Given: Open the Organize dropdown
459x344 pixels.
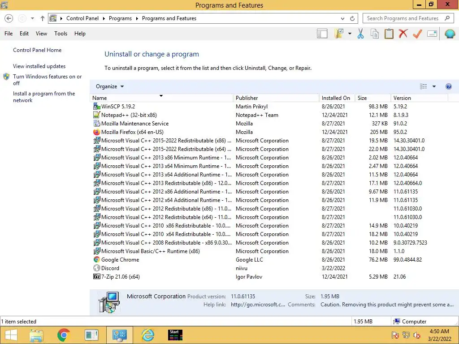Looking at the screenshot, I should tap(110, 86).
